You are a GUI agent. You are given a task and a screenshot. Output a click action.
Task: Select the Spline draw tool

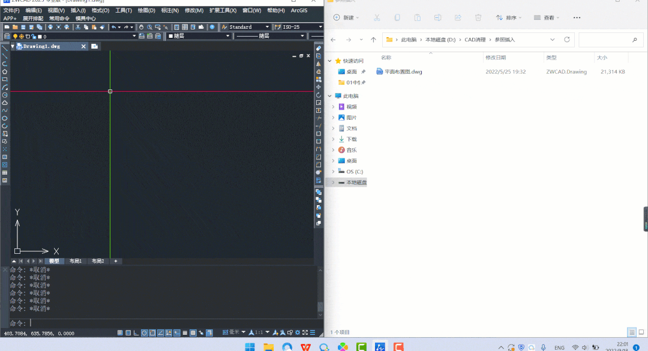5,110
